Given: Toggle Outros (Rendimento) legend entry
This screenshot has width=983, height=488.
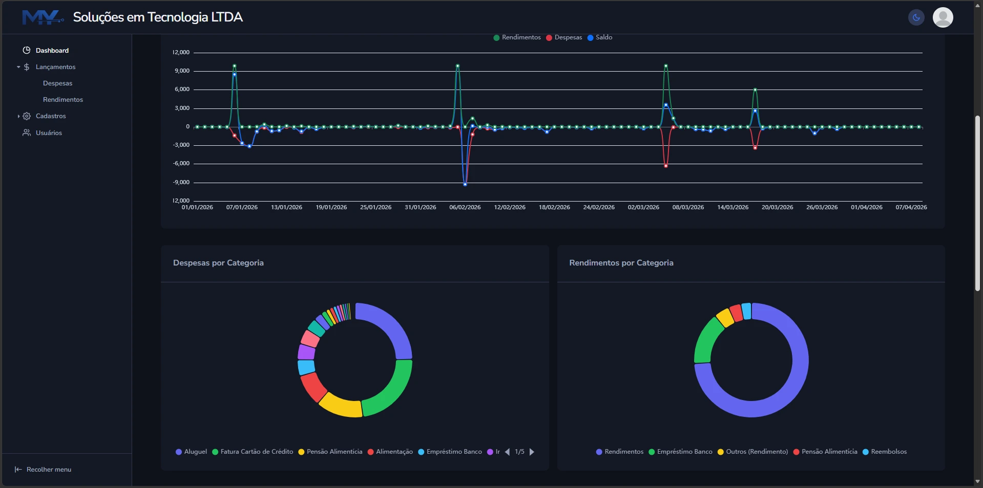Looking at the screenshot, I should 752,452.
